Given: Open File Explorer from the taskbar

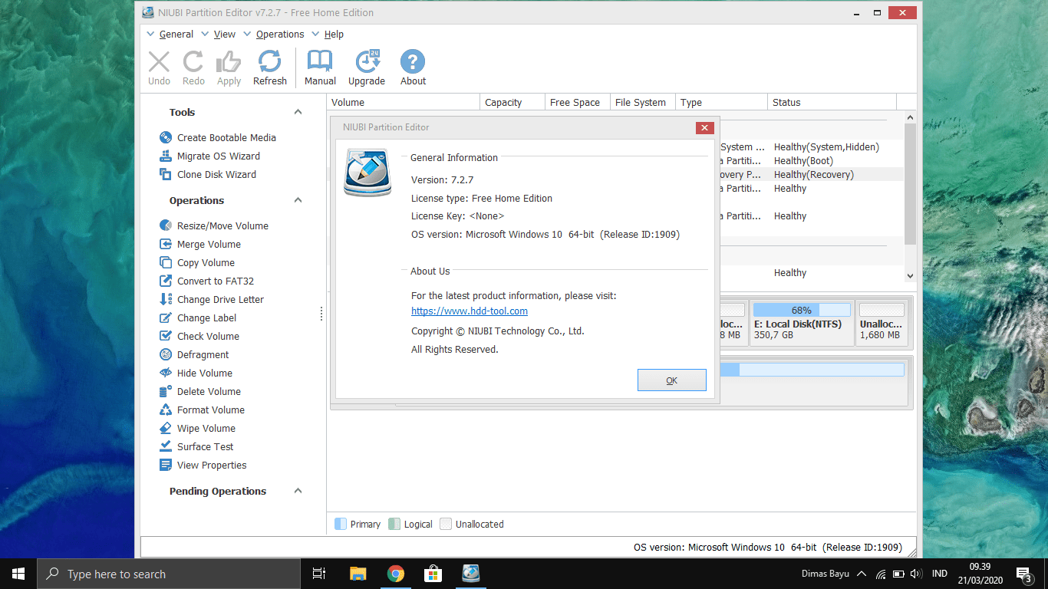Looking at the screenshot, I should (358, 574).
